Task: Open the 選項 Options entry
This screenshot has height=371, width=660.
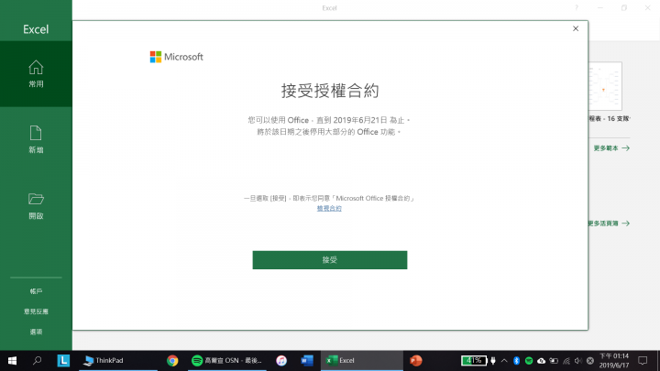Action: [36, 332]
